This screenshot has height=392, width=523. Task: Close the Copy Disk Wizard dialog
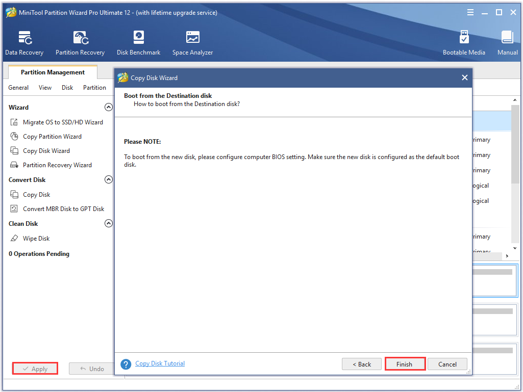click(x=465, y=77)
